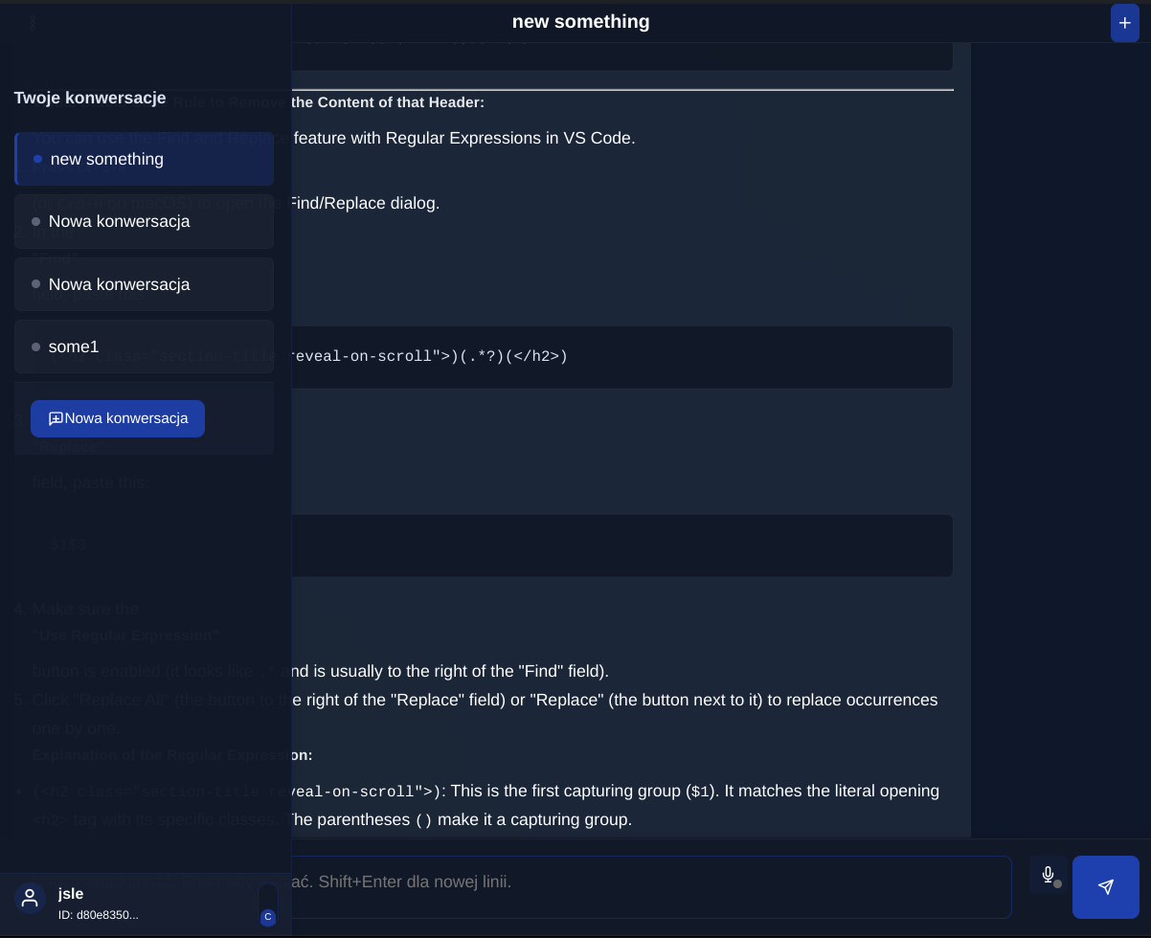The width and height of the screenshot is (1151, 938).
Task: Click the person silhouette in the profile circle
Action: coord(29,898)
